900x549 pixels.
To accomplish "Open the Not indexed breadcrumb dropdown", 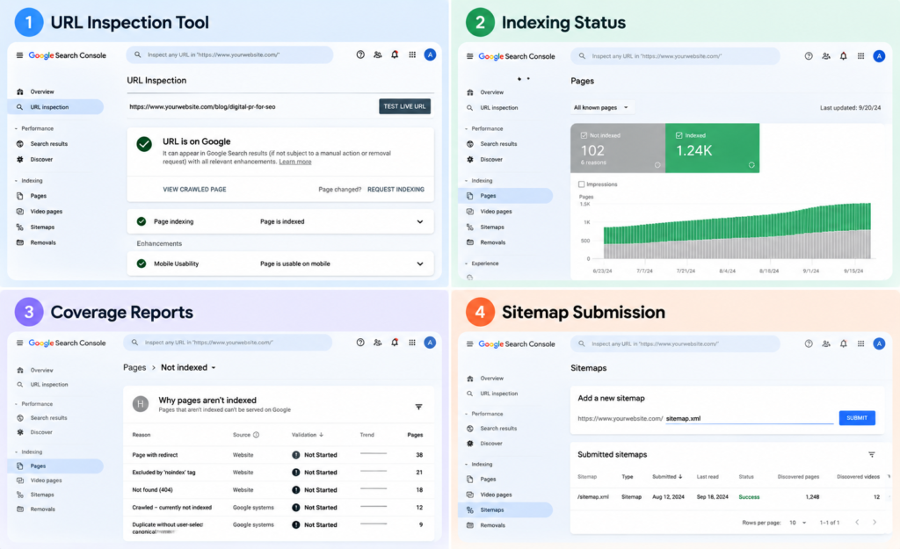I will pyautogui.click(x=188, y=367).
